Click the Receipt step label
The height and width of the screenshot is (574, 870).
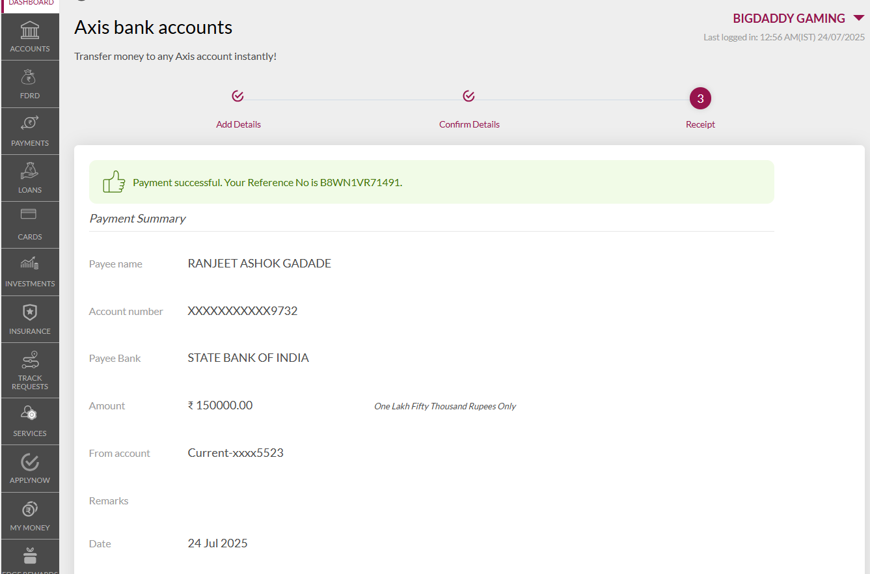coord(700,124)
